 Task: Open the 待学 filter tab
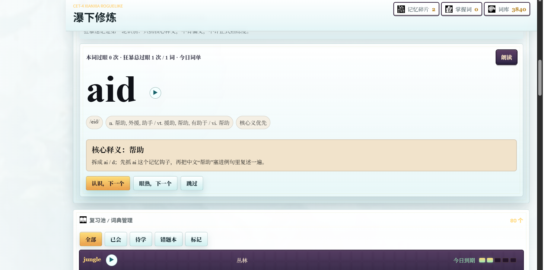141,239
